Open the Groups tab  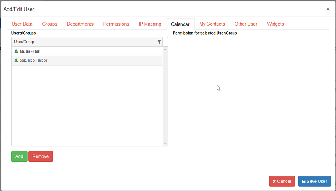(x=50, y=24)
